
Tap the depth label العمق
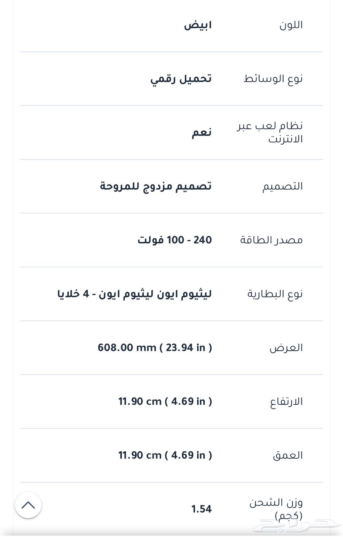pyautogui.click(x=288, y=455)
